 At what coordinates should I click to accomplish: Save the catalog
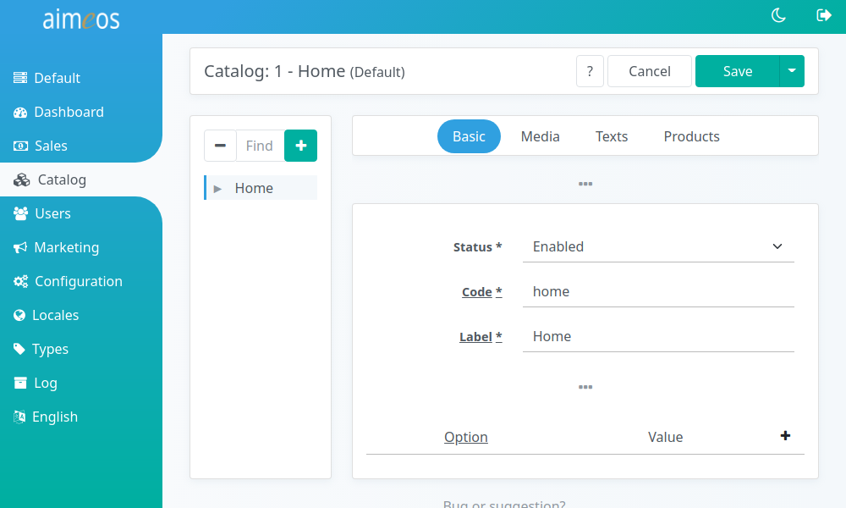(737, 71)
